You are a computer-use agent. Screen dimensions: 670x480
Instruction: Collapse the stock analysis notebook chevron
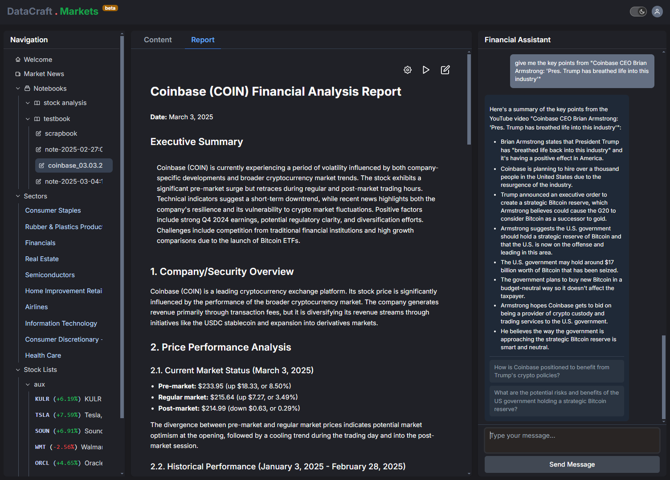tap(28, 103)
